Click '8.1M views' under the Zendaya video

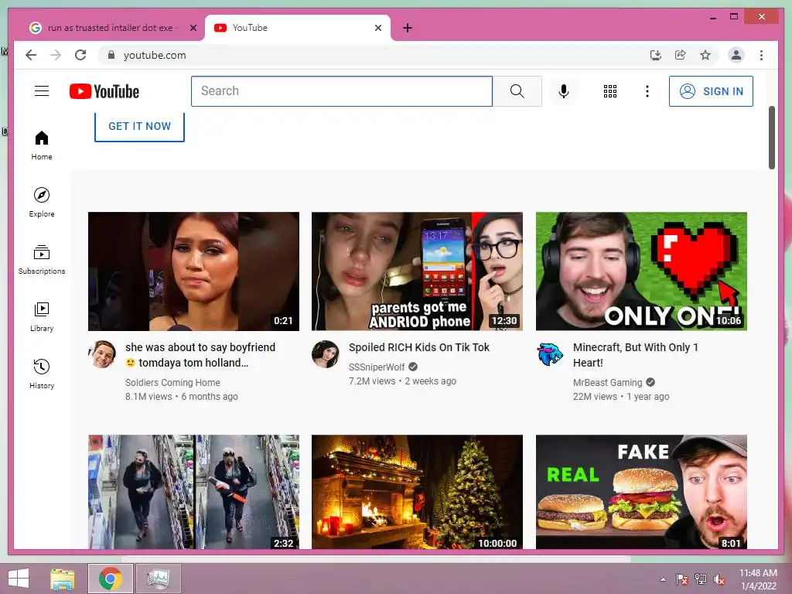pos(148,397)
